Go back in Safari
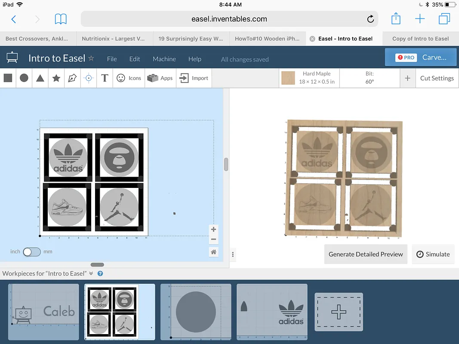Image resolution: width=459 pixels, height=344 pixels. pyautogui.click(x=13, y=19)
